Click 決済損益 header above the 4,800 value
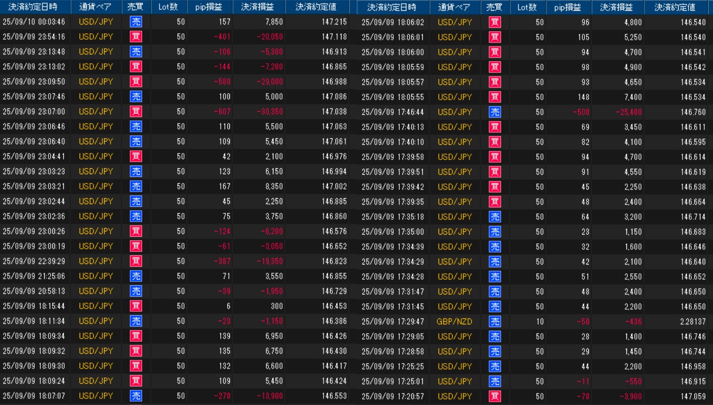 616,7
